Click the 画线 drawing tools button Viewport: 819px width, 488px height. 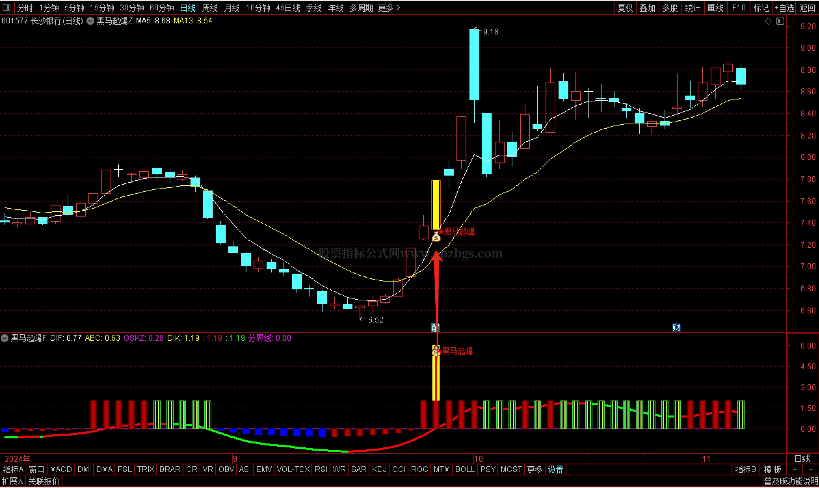tap(715, 7)
